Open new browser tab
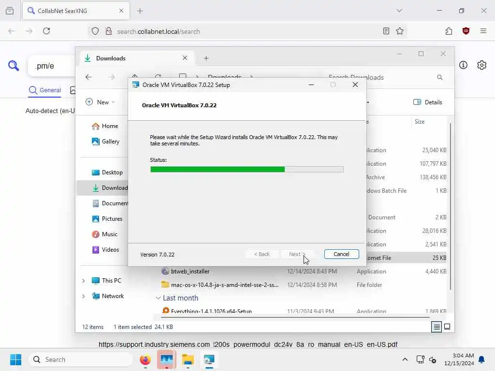This screenshot has height=371, width=495. coord(140,11)
